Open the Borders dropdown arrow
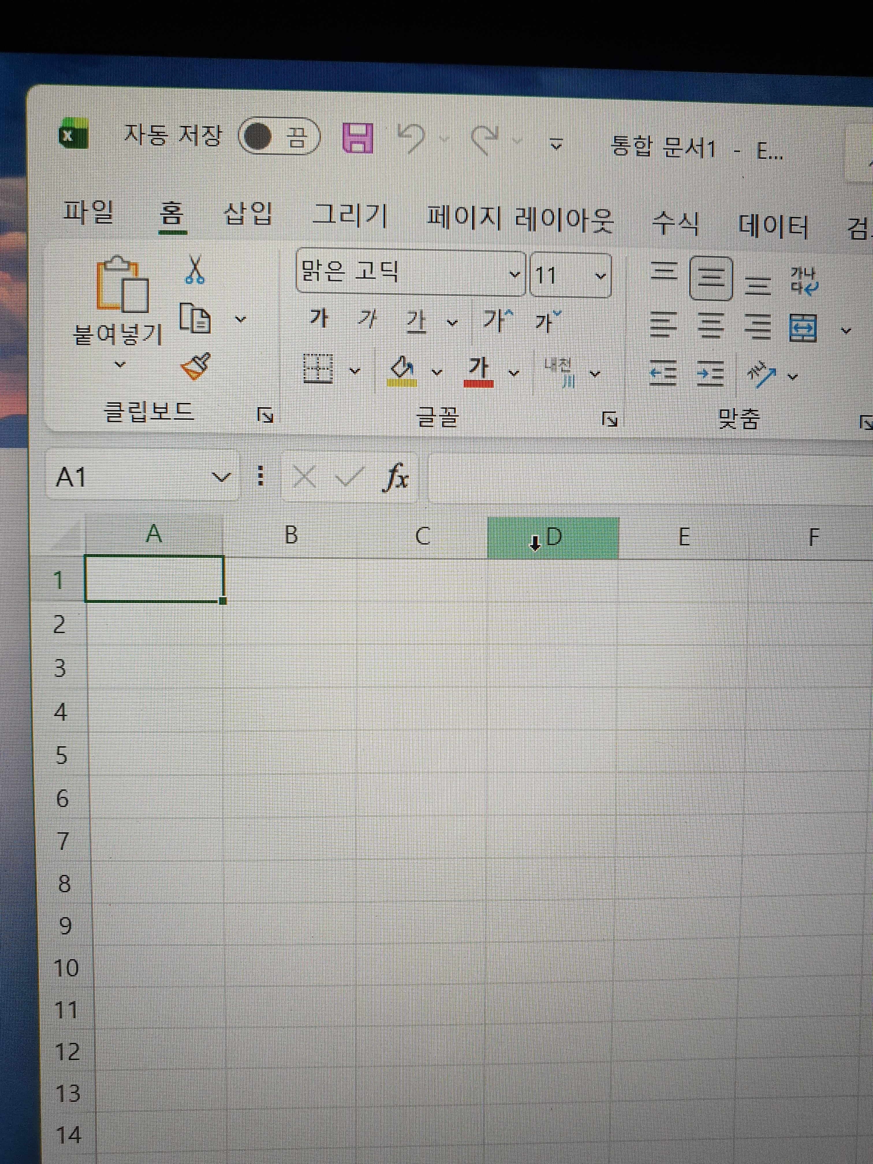The width and height of the screenshot is (873, 1164). [355, 371]
